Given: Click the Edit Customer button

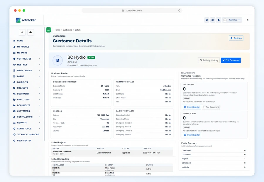Looking at the screenshot, I should click(x=231, y=60).
